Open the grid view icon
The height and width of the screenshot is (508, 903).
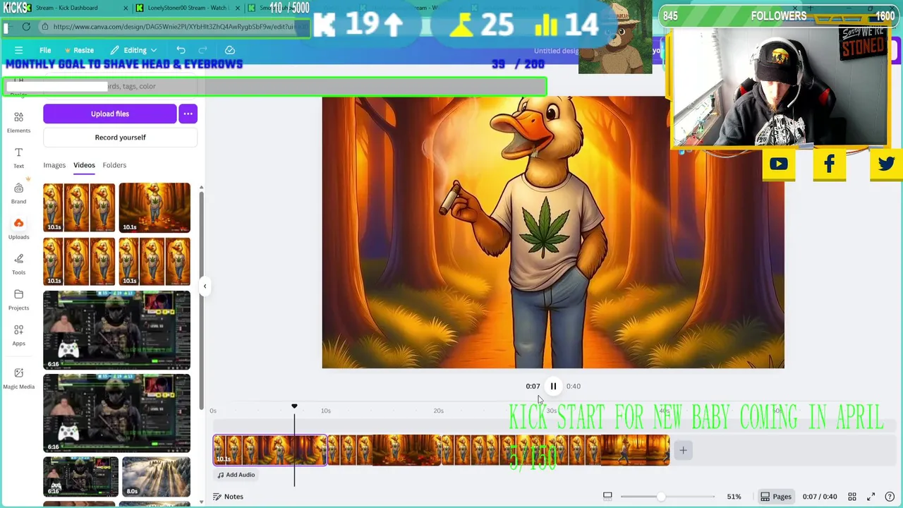point(852,497)
